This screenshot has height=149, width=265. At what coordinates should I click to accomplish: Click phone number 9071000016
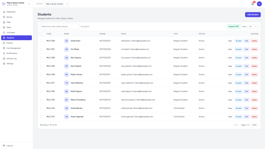(x=105, y=83)
